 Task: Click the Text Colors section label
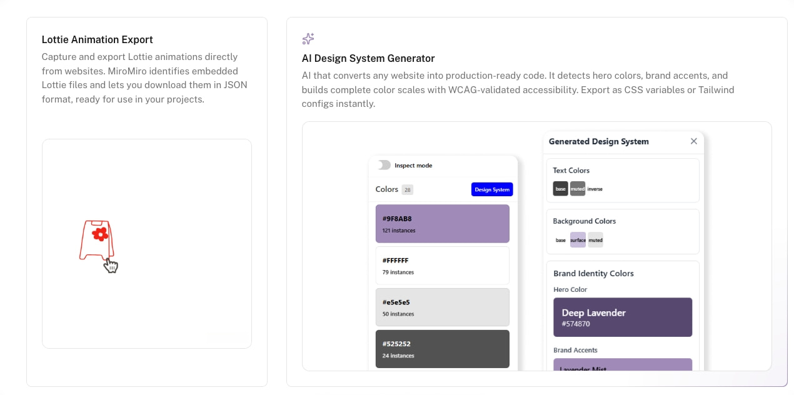(571, 170)
